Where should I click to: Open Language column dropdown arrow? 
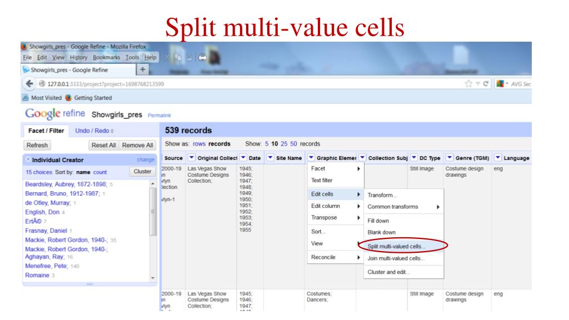pyautogui.click(x=498, y=157)
